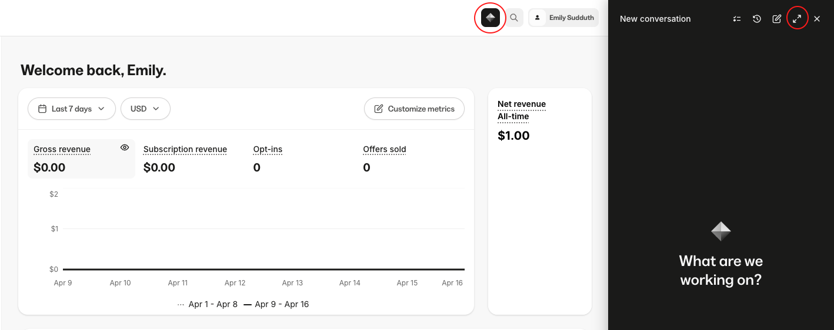The image size is (834, 330).
Task: Start a new chat with the compose icon
Action: 777,19
